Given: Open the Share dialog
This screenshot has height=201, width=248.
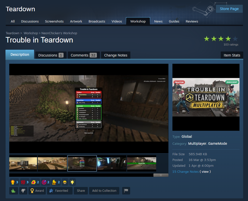Looking at the screenshot, I should [x=81, y=191].
